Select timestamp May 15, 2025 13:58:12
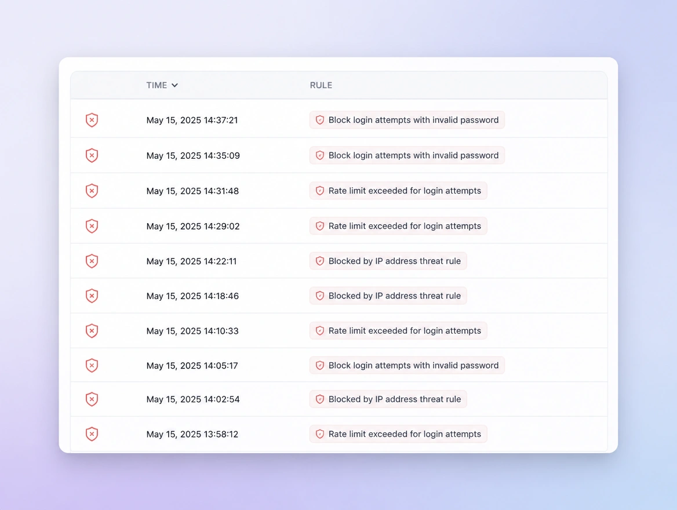This screenshot has height=510, width=677. (192, 435)
